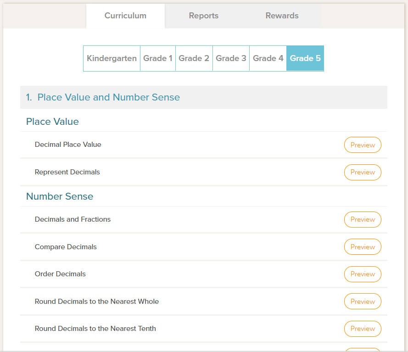This screenshot has width=408, height=352.
Task: Preview Round Decimals to the Nearest Whole
Action: pyautogui.click(x=363, y=302)
